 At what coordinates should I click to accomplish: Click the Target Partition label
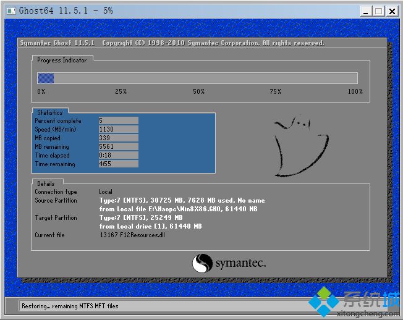[x=56, y=217]
